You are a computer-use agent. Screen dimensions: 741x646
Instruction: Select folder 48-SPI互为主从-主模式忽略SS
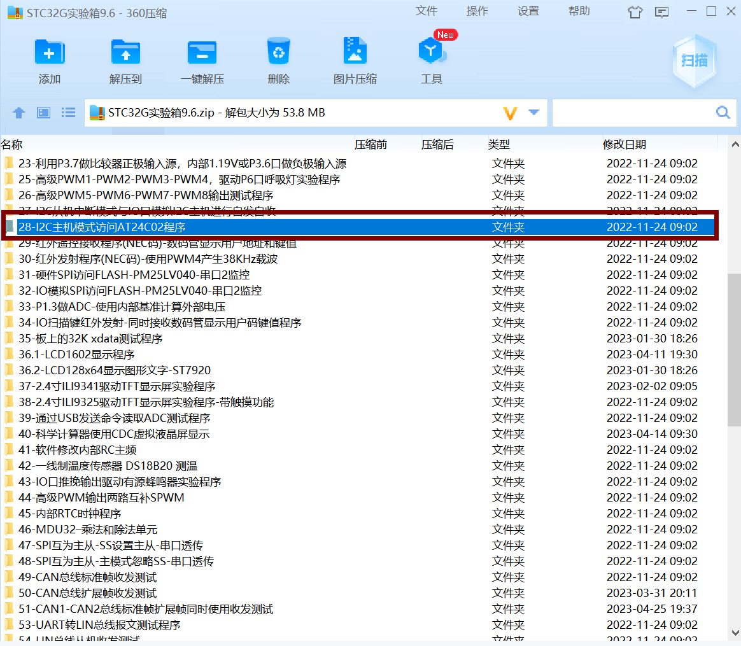(116, 561)
